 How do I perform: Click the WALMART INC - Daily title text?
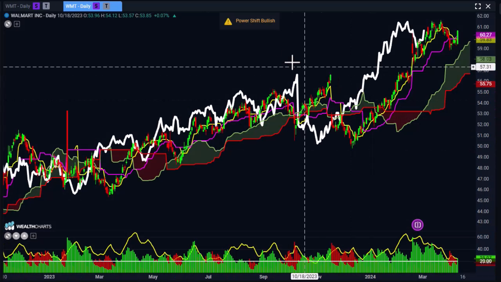33,16
